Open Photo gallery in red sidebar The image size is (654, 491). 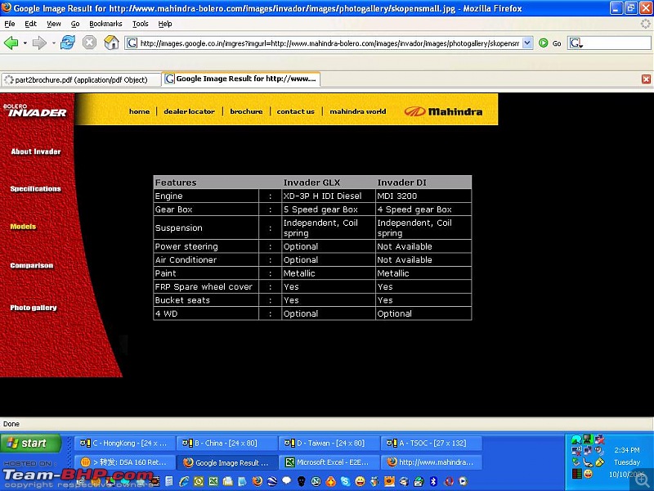click(x=34, y=308)
